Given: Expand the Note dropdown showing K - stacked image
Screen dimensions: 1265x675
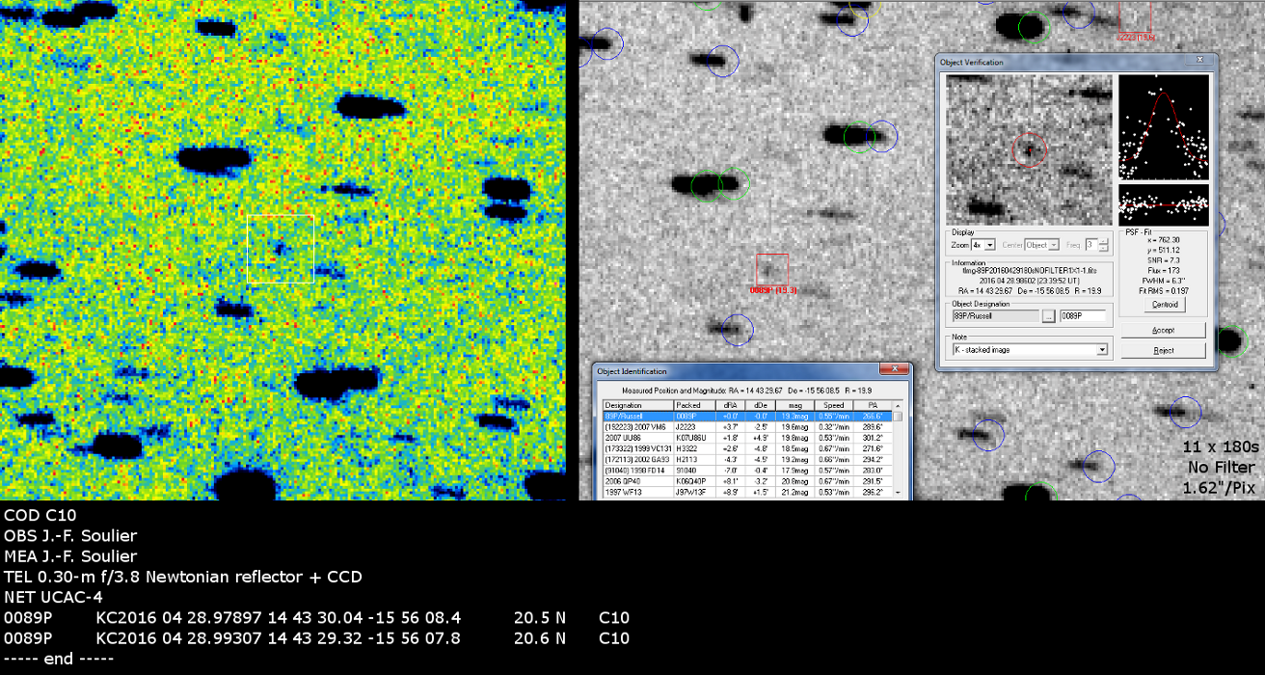Looking at the screenshot, I should 1101,350.
